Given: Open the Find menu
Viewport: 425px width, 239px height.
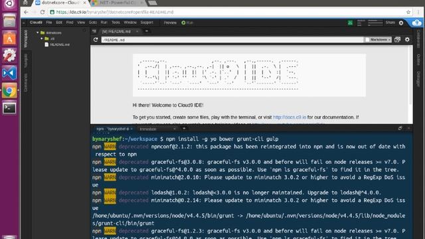Looking at the screenshot, I should click(x=70, y=23).
